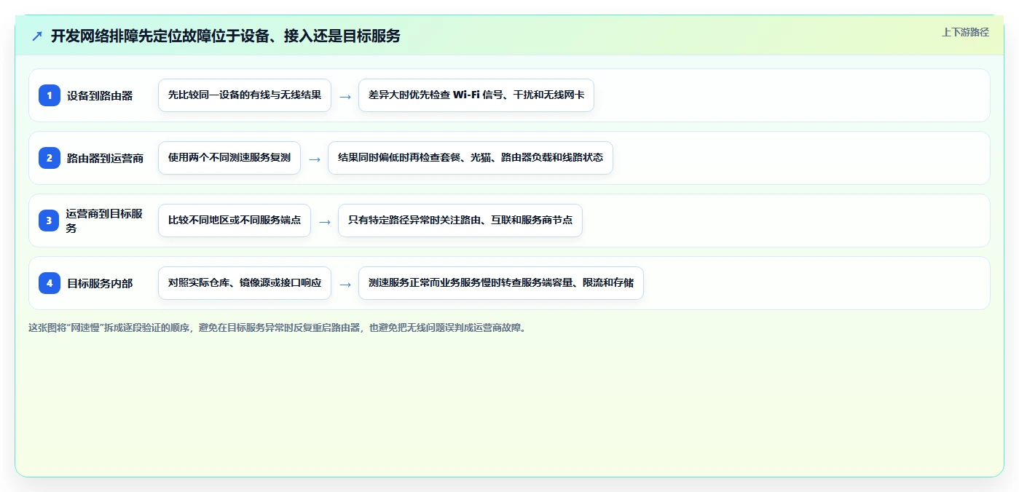The image size is (1019, 492).
Task: Click the number 1 step badge
Action: 50,95
